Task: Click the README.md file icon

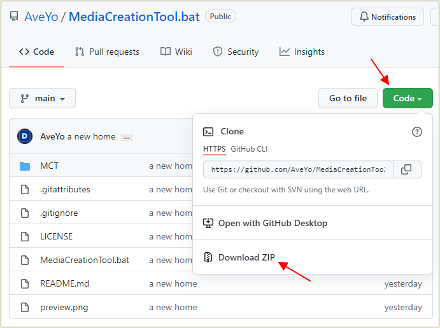Action: [25, 284]
